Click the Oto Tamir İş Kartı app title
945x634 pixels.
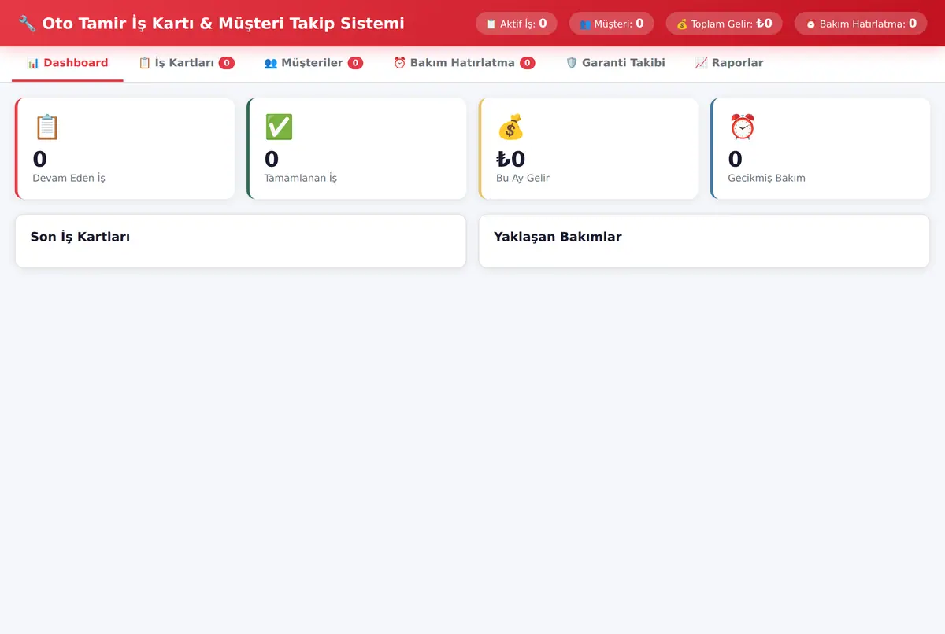point(223,24)
